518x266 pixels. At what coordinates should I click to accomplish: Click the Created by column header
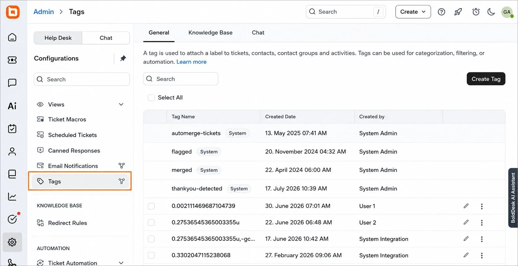372,117
